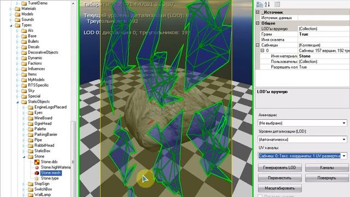
Task: Click the Alphabetical sort icon in property grid
Action: tap(267, 4)
